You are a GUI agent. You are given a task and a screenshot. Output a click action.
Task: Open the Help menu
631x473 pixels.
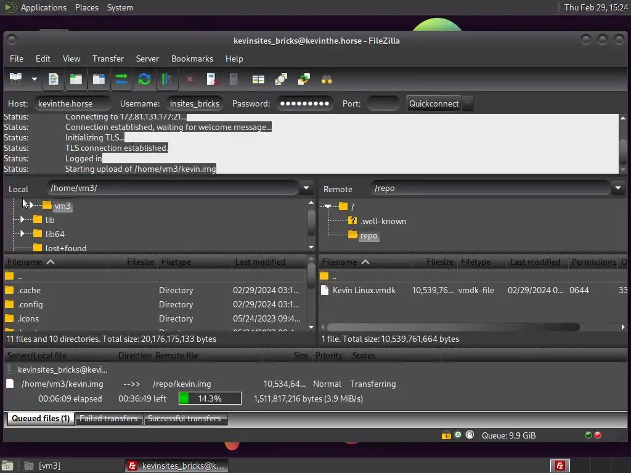coord(234,59)
